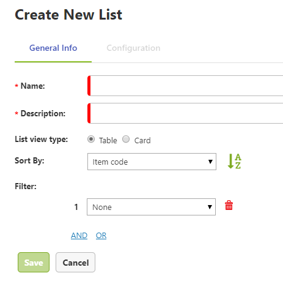The image size is (283, 303).
Task: Click the Description field label
Action: pyautogui.click(x=43, y=113)
